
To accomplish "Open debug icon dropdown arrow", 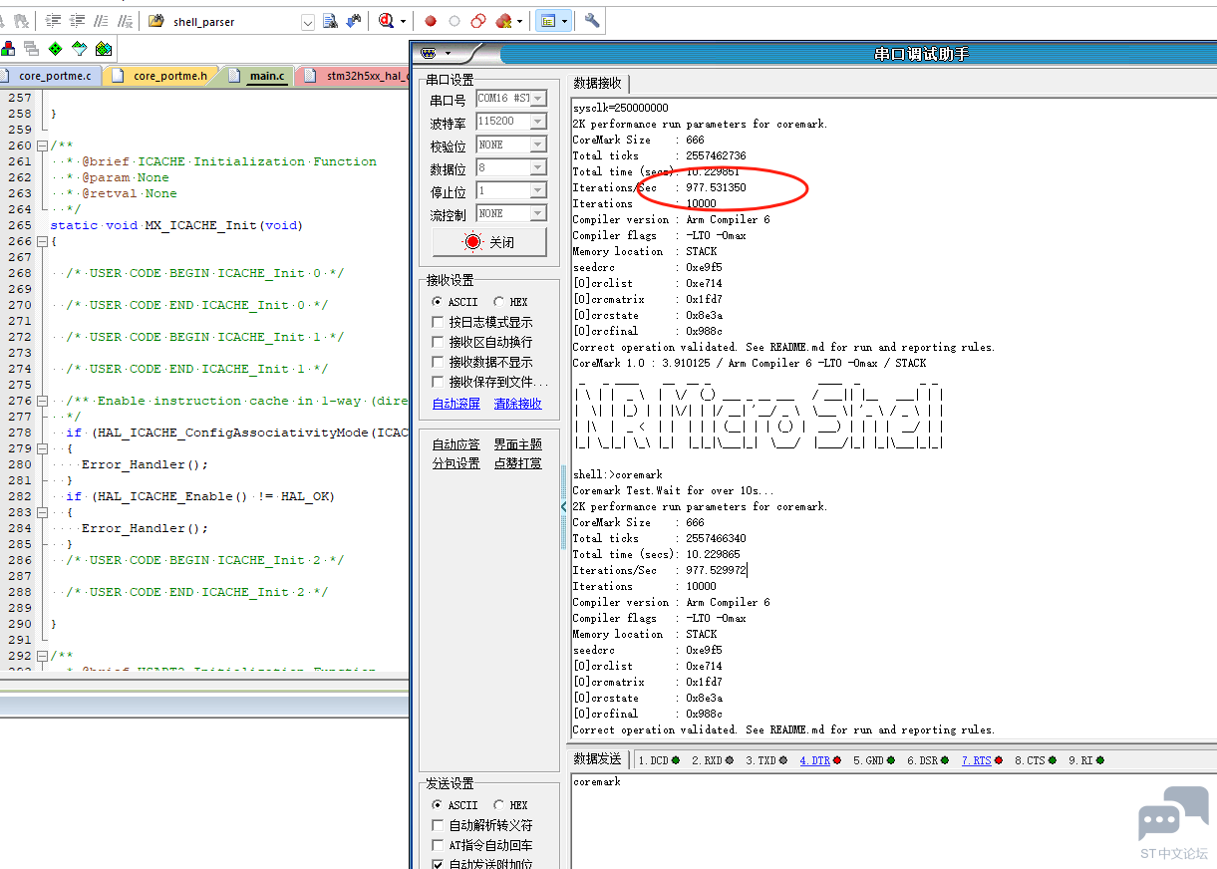I will coord(403,21).
